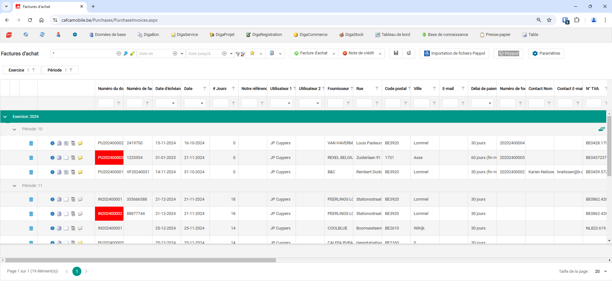Open the Date jusqu'à calendar dropdown arrow

231,53
